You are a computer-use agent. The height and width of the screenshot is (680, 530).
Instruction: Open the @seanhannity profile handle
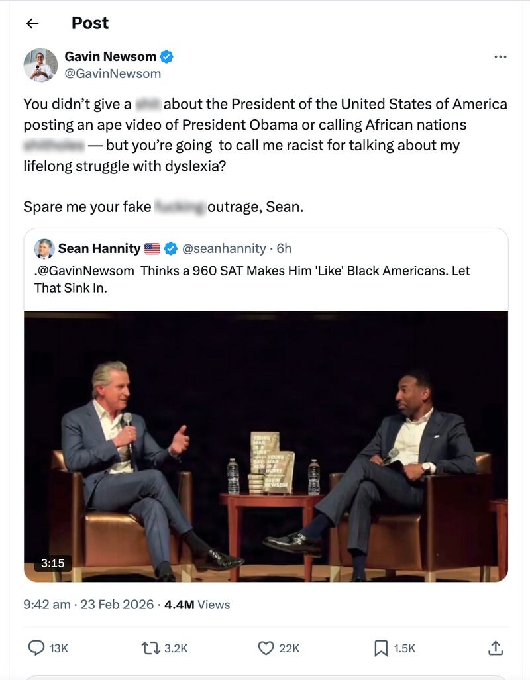point(225,248)
